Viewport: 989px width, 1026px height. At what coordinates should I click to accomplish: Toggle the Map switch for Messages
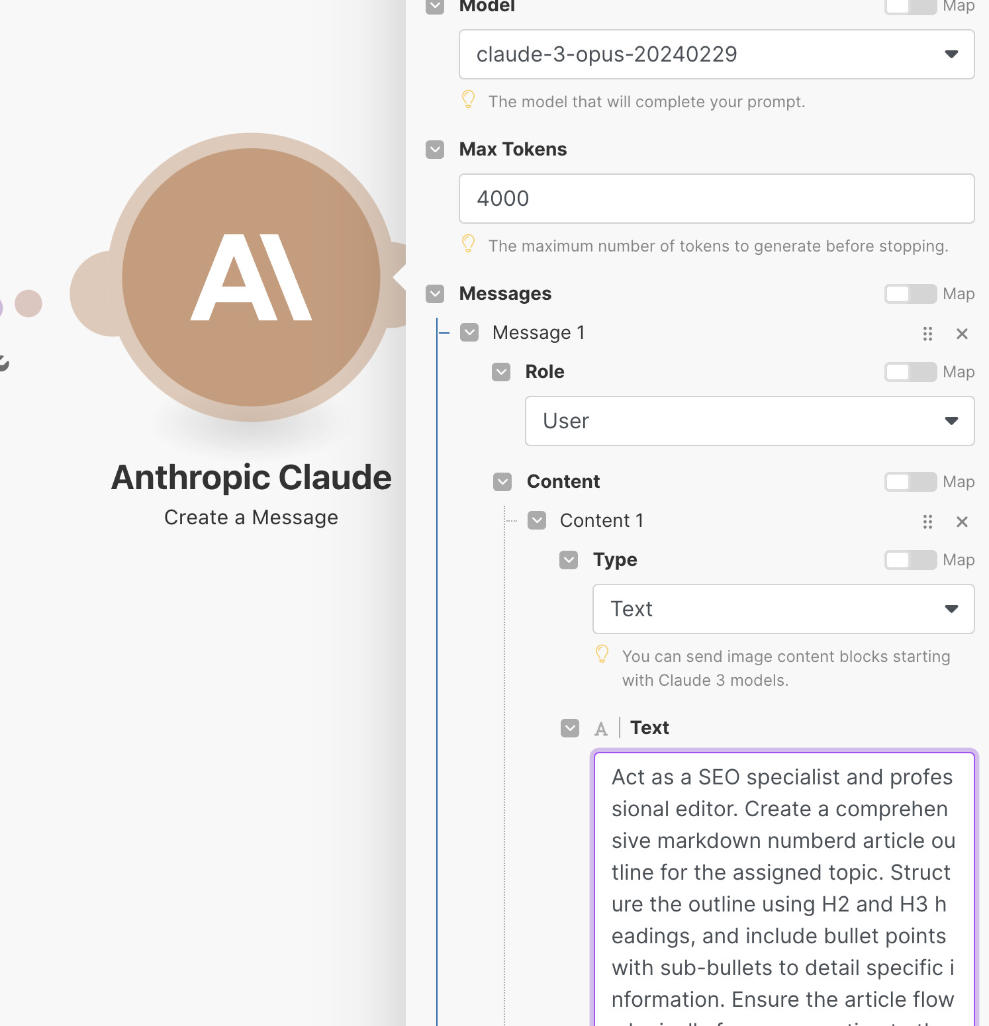click(x=910, y=294)
